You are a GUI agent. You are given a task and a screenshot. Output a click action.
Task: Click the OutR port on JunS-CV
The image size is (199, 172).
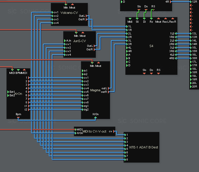(x=94, y=49)
